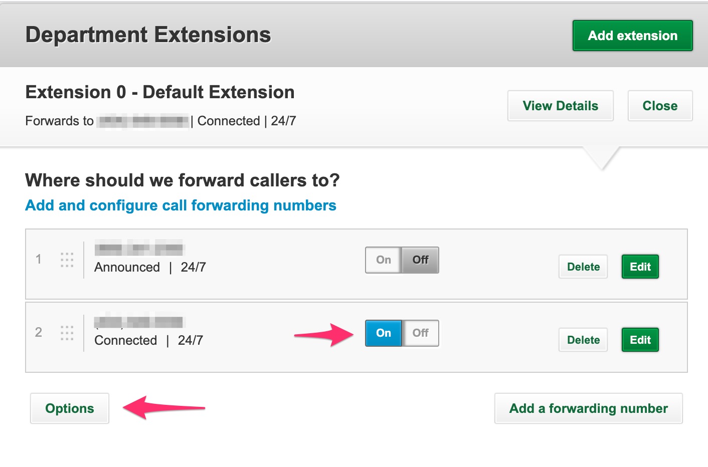The image size is (708, 467).
Task: Click Off on forwarding number 1 toggle
Action: [420, 260]
